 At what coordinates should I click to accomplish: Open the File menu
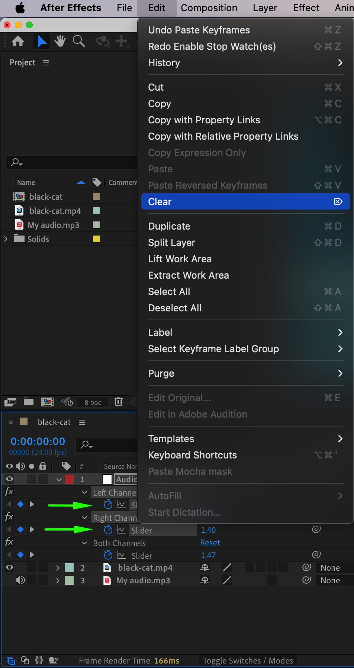point(124,8)
